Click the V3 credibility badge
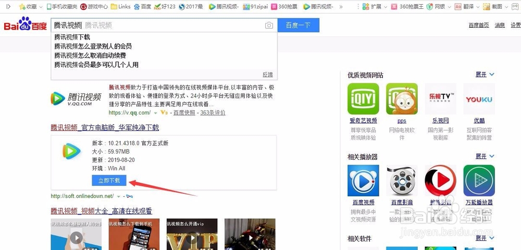 164,113
